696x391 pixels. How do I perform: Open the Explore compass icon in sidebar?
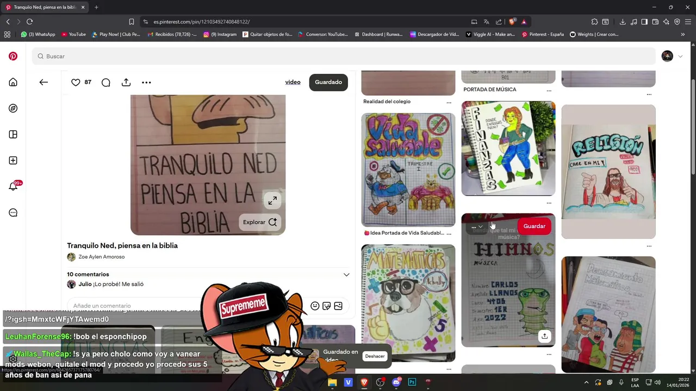13,108
